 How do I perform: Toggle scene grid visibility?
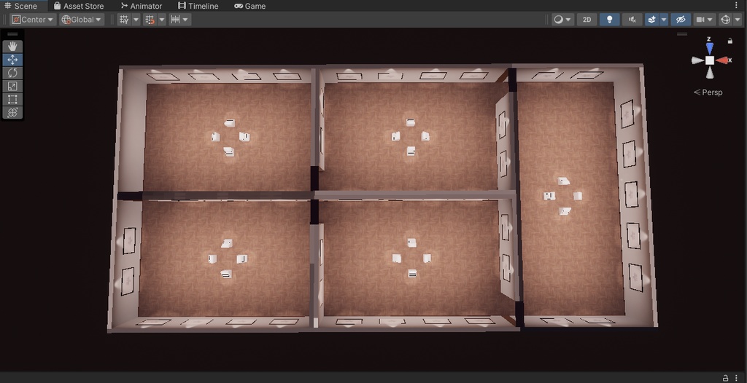coord(124,20)
